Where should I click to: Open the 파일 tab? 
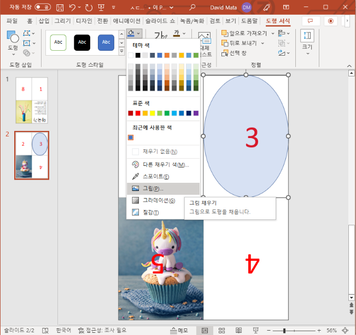(12, 21)
